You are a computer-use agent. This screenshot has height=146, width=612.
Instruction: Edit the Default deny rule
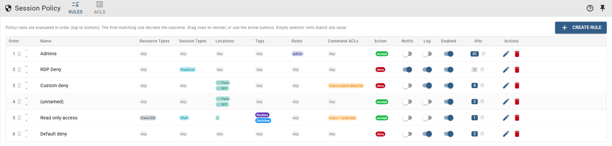506,134
